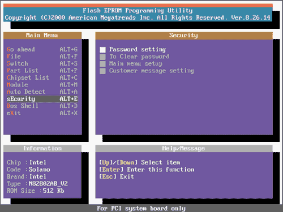Click the 'Type' field label

pyautogui.click(x=14, y=184)
